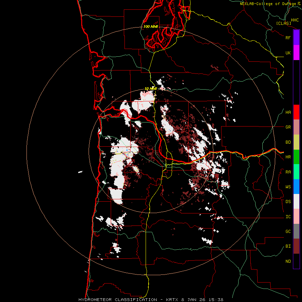Select the GR dusty-pink legend swatch
Viewport: 302px width, 302px height.
tap(296, 127)
